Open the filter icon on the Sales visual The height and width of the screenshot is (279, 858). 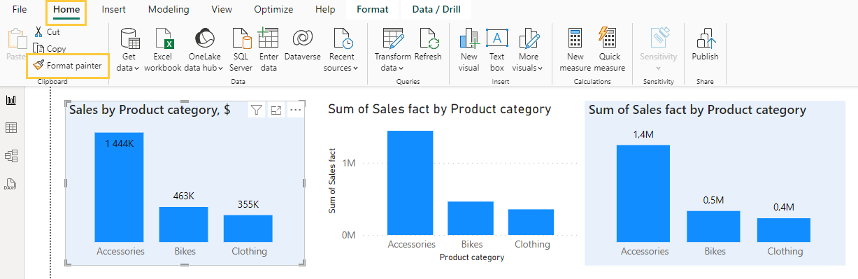coord(257,110)
